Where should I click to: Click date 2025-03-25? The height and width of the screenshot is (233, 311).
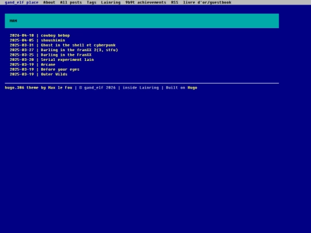point(22,55)
